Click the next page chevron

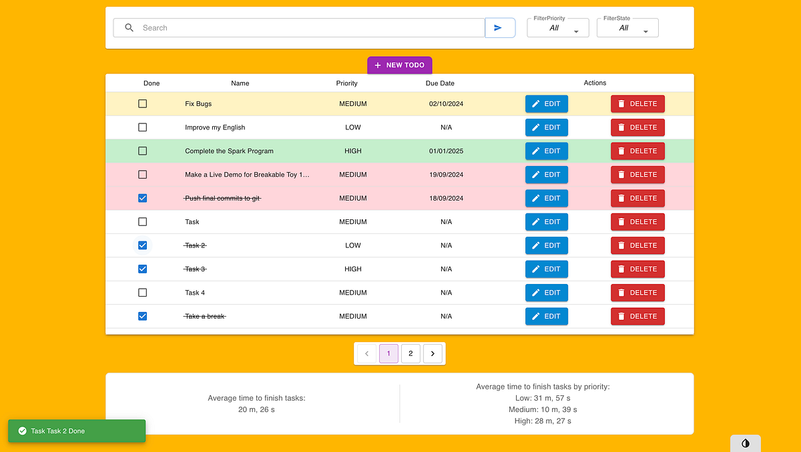[433, 353]
